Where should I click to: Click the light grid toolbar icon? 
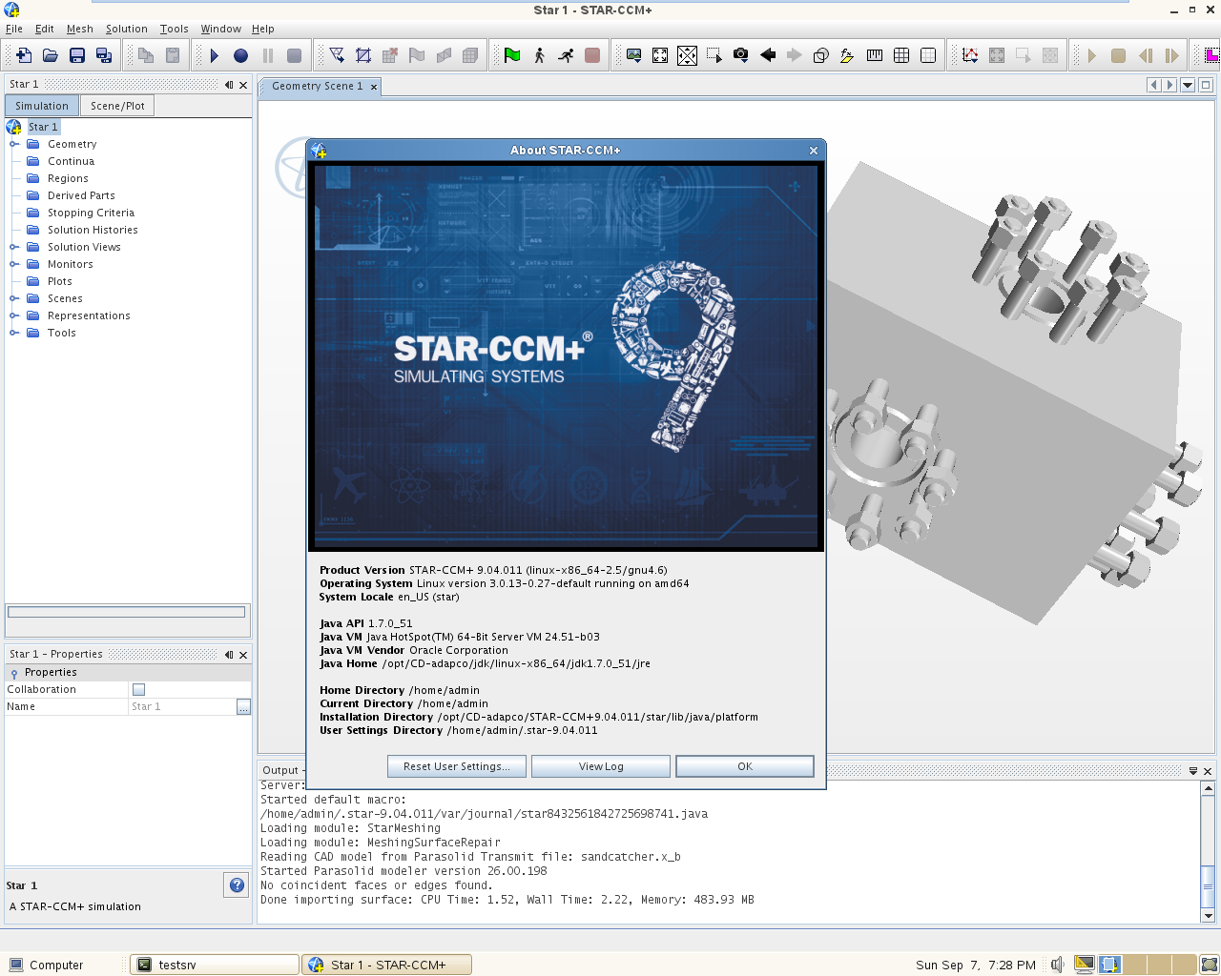[928, 55]
